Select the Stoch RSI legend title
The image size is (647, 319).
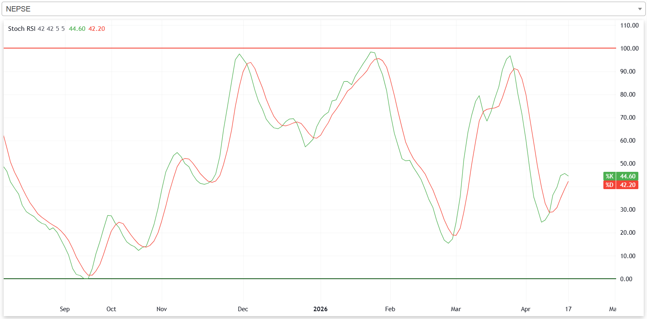click(21, 29)
